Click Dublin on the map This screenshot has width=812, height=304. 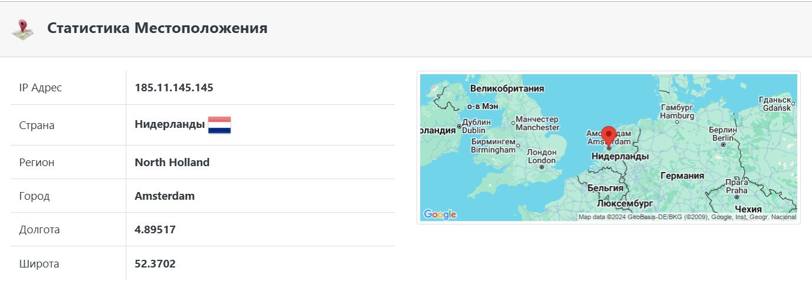477,125
